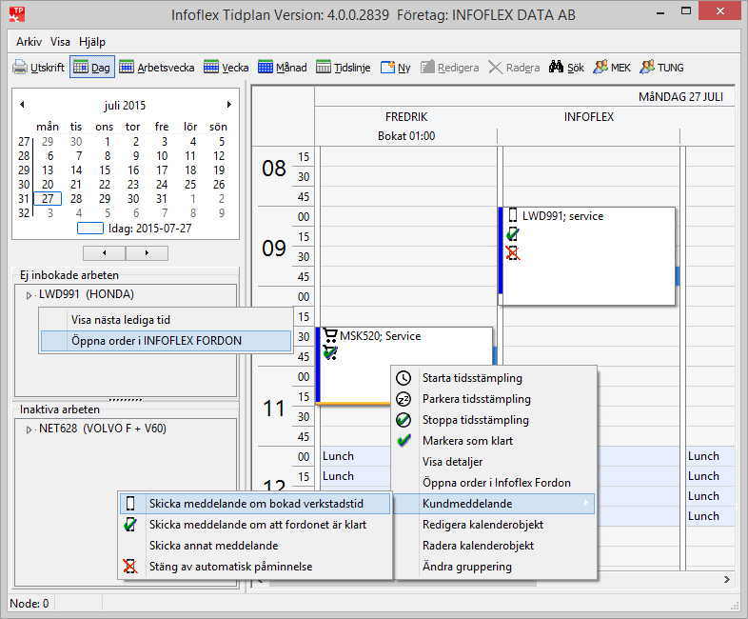Open the Kundmeddelande submenu arrow
748x619 pixels.
point(586,503)
